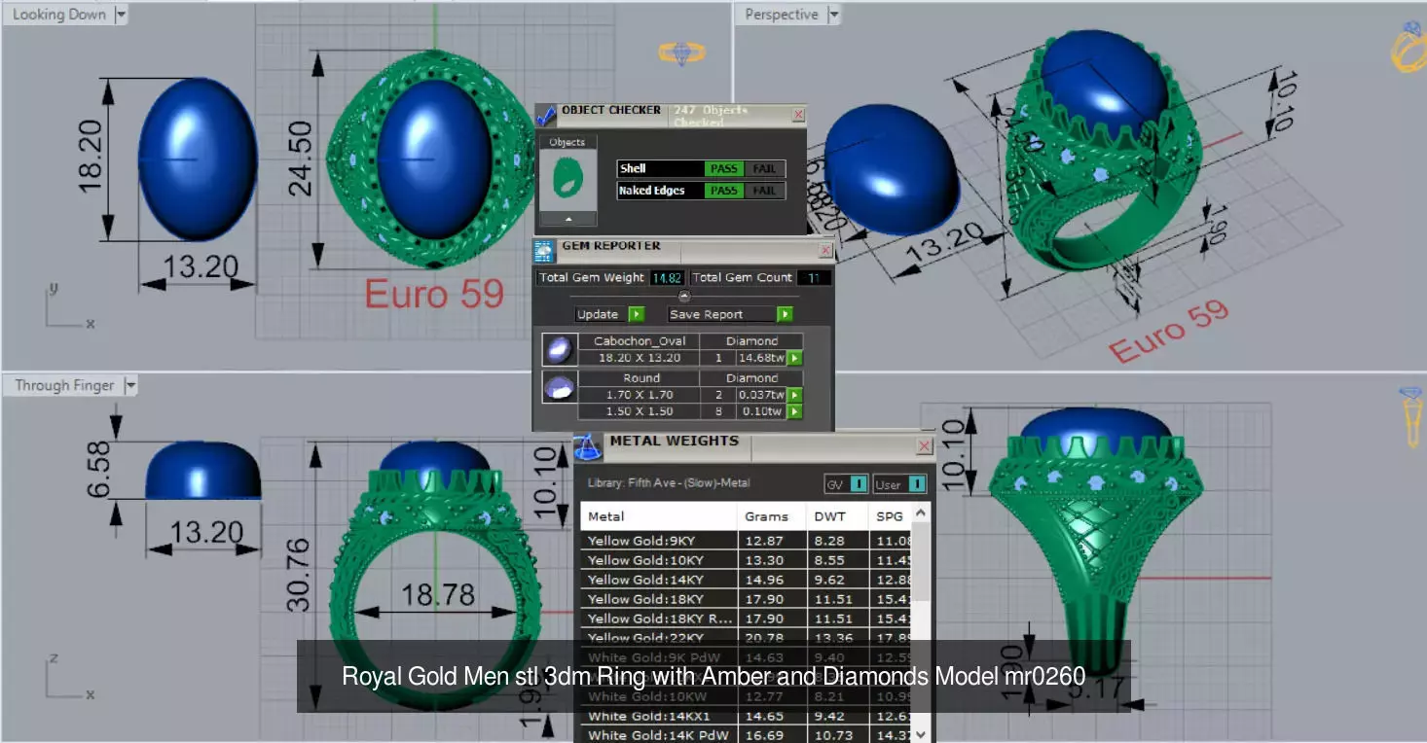
Task: Click the 18.78 inner diameter dimension
Action: tap(438, 593)
